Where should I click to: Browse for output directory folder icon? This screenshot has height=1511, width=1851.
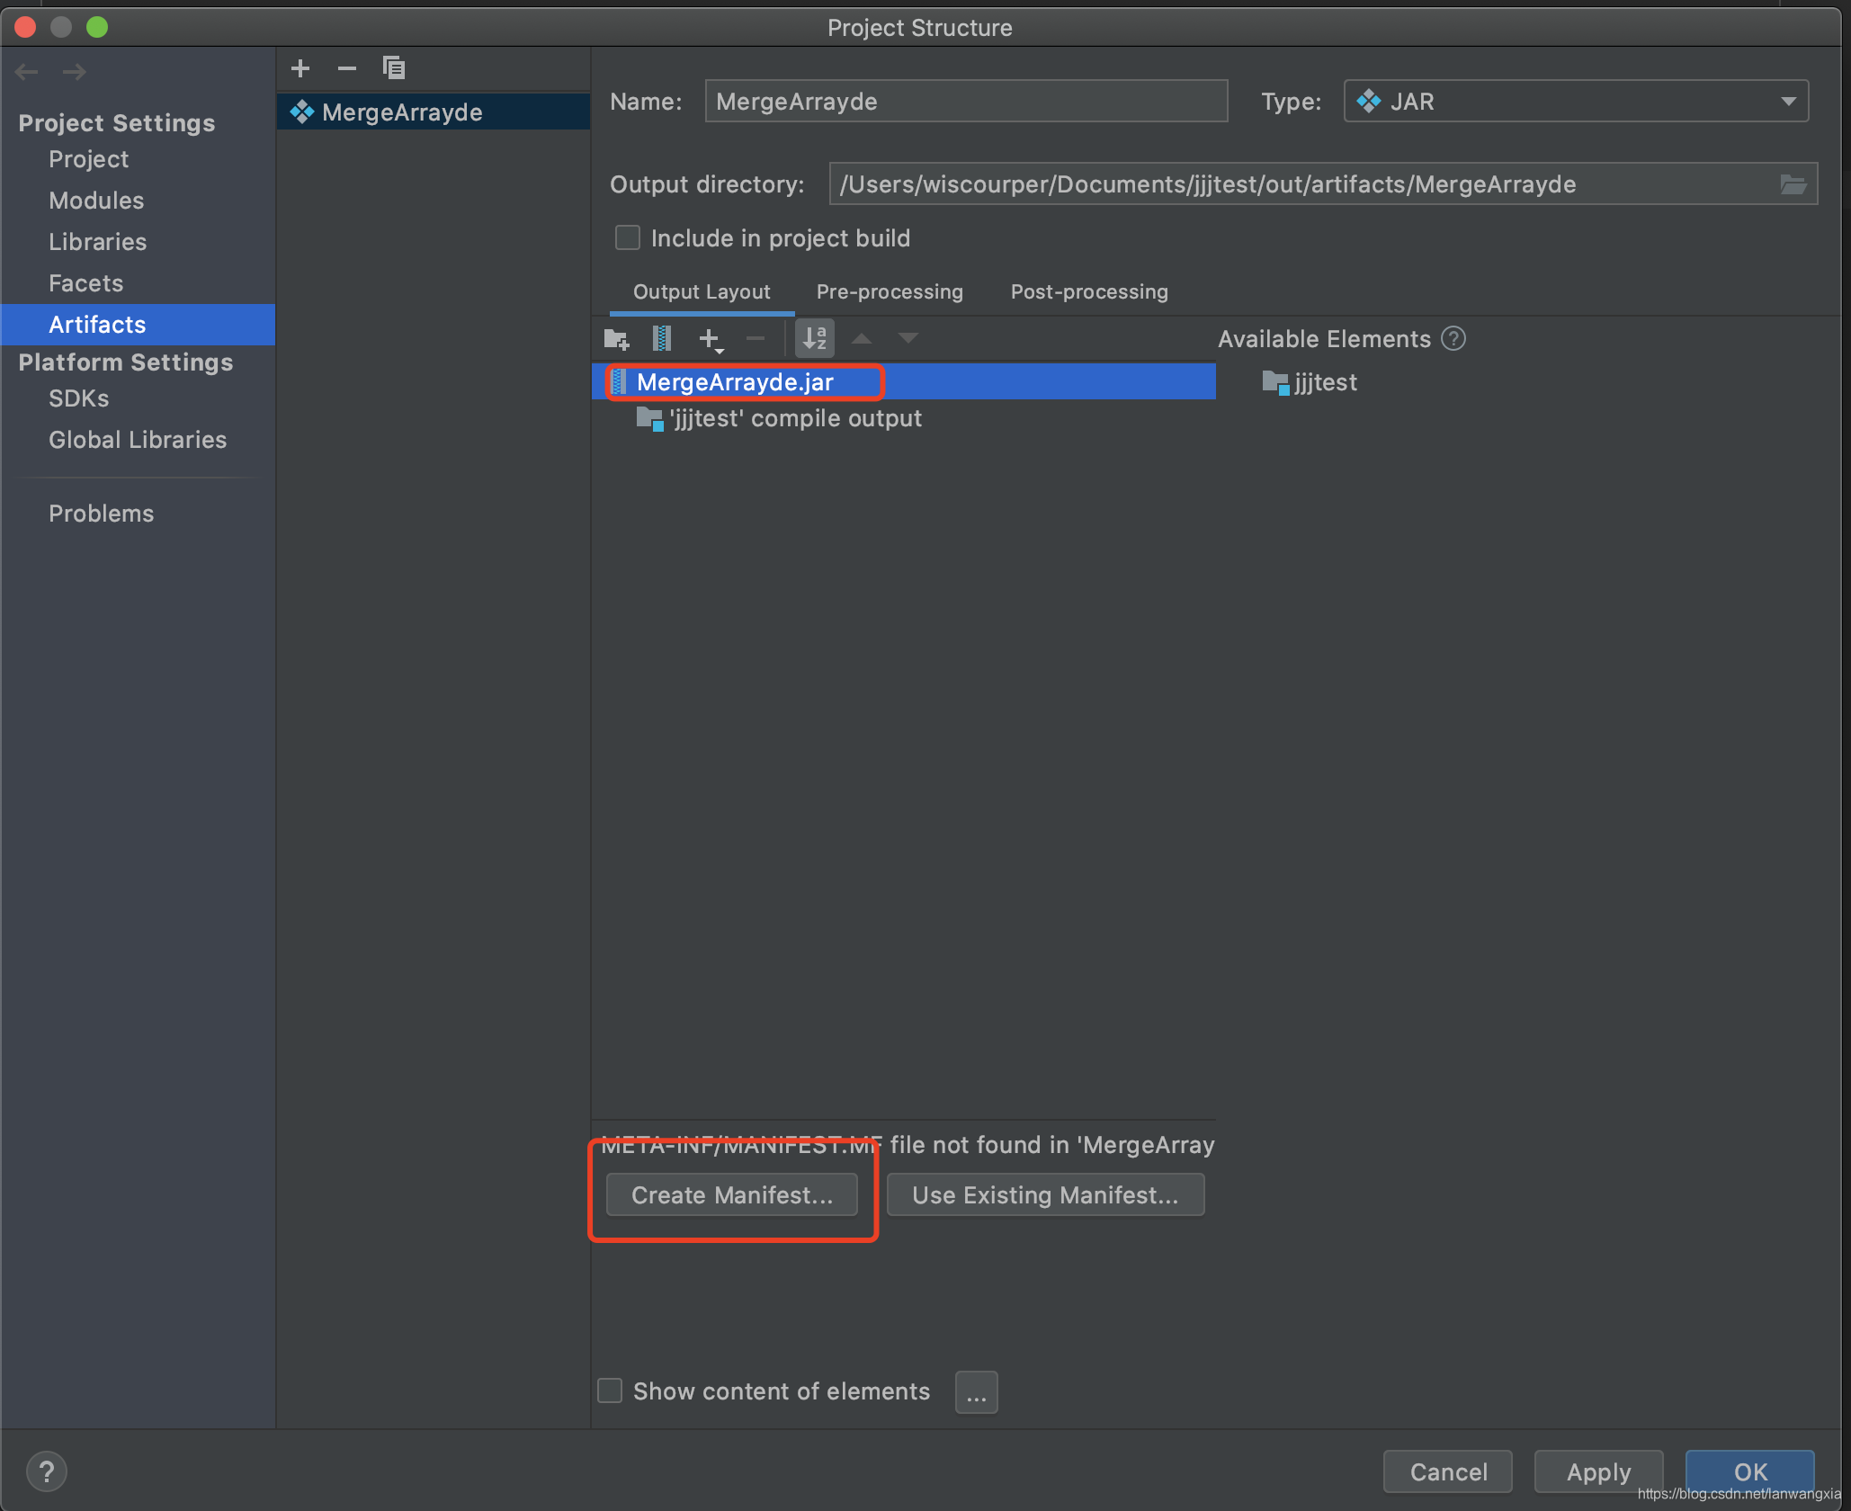[x=1793, y=184]
